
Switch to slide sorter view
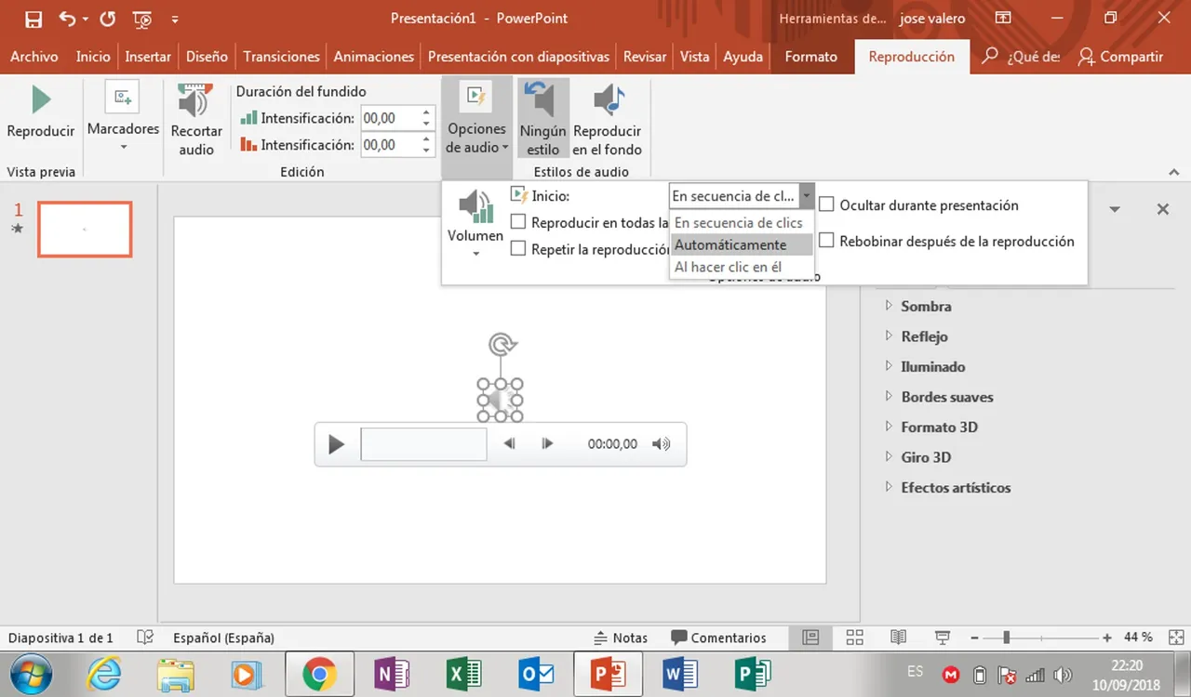[854, 638]
